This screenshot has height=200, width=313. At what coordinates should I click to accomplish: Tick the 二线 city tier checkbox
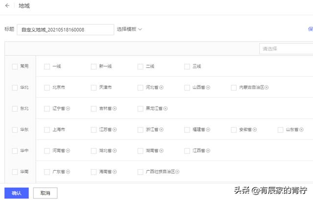140,67
